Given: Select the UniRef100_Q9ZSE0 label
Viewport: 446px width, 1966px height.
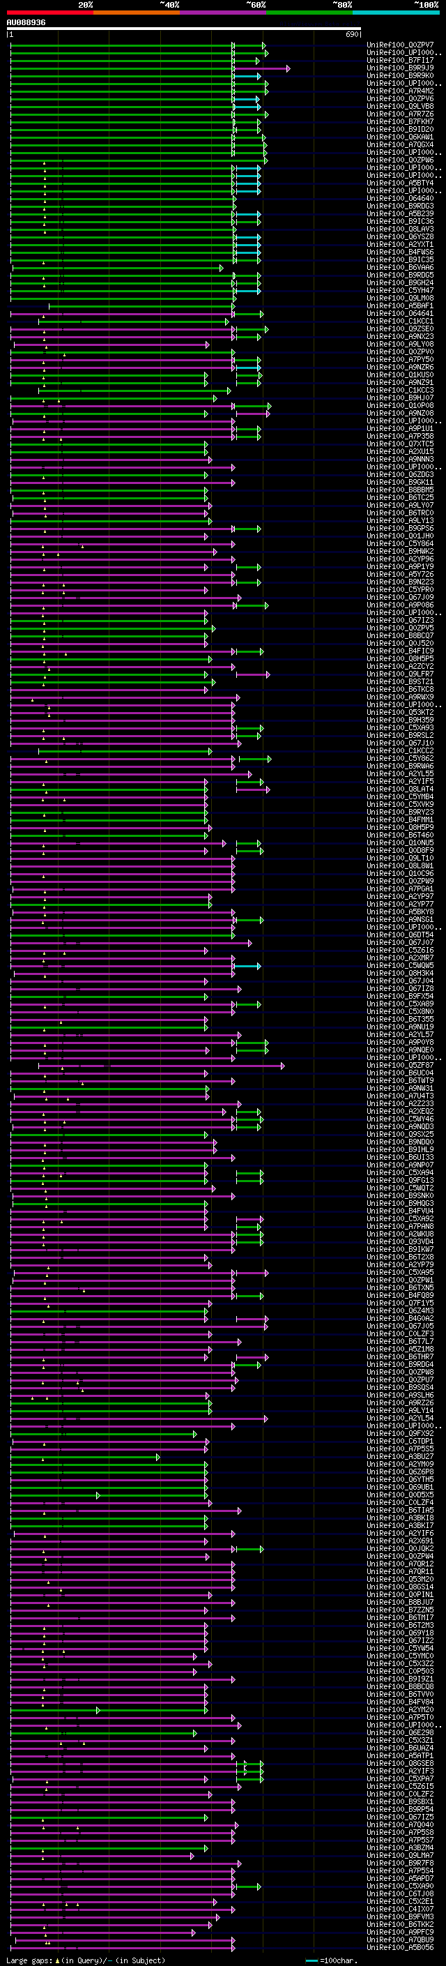Looking at the screenshot, I should tap(400, 329).
